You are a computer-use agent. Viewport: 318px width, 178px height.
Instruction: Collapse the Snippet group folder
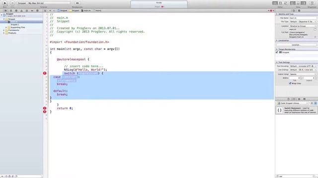click(x=3, y=19)
